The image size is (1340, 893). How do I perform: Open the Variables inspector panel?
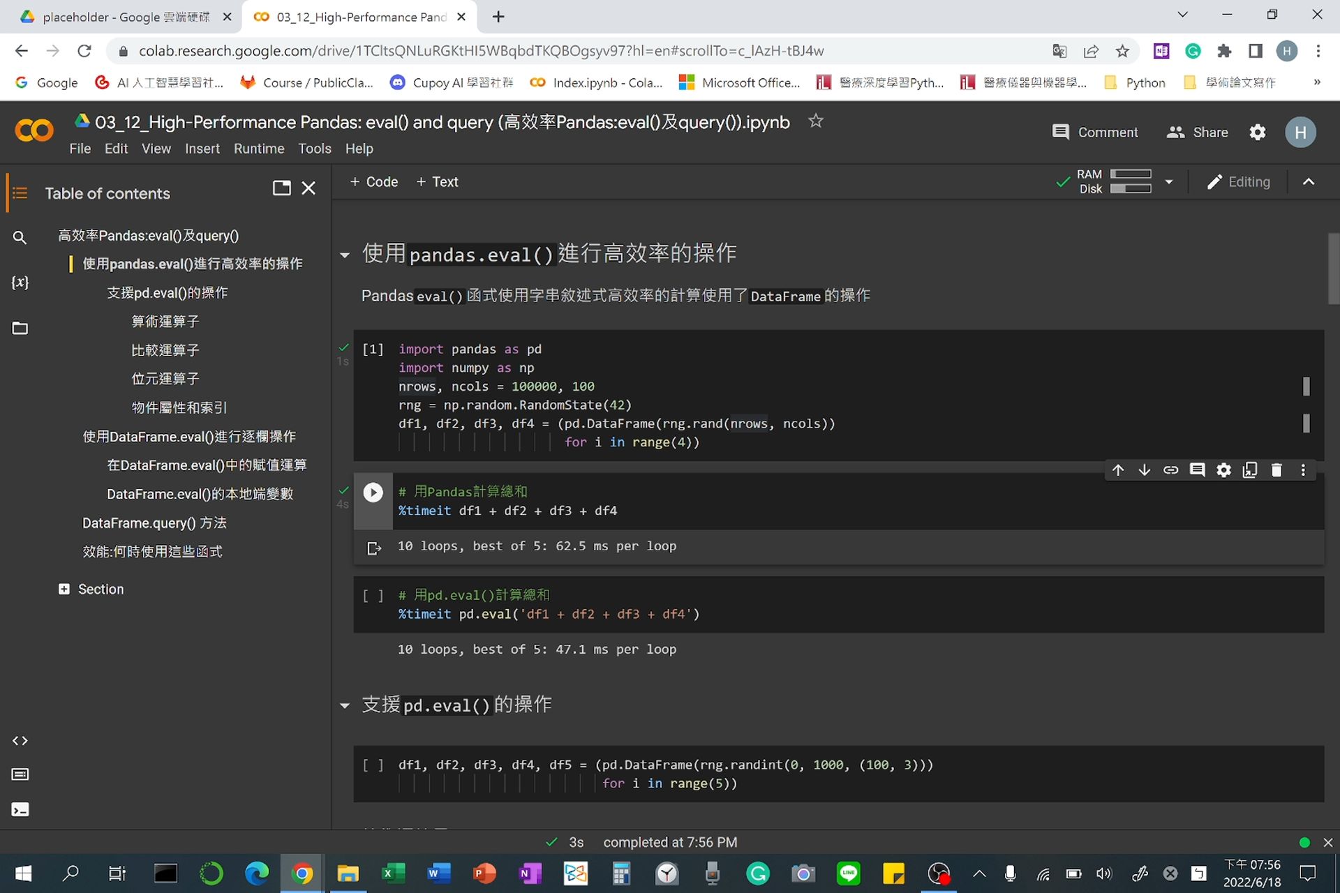coord(20,283)
